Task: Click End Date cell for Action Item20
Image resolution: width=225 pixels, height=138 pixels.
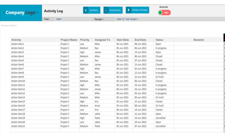Action: point(143,122)
